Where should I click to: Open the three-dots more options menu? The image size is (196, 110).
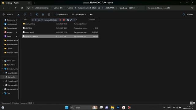[91, 14]
